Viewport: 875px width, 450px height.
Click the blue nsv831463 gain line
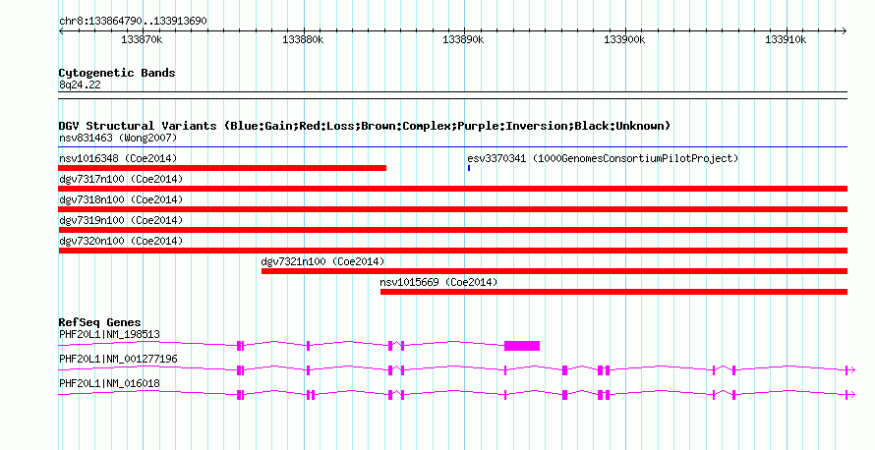(453, 147)
